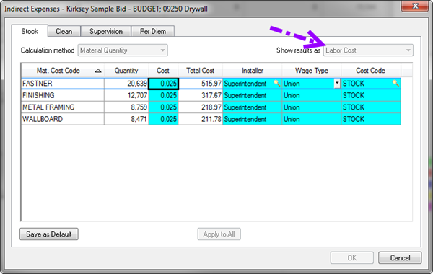
Task: Select the METAL FRAMING row label
Action: 63,107
